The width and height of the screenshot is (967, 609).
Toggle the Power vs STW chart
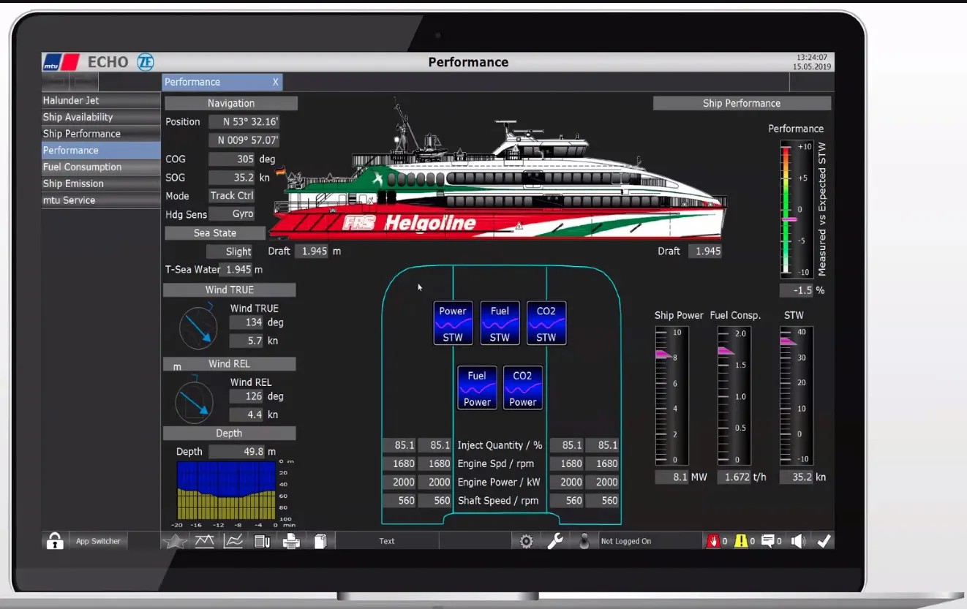[x=453, y=322]
